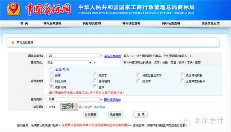This screenshot has width=231, height=132.
Task: Click the 点击刷新 refresh captcha link
Action: click(x=100, y=107)
